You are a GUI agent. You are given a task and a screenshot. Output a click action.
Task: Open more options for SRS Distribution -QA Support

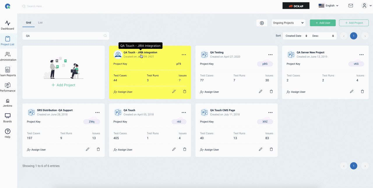97,113
